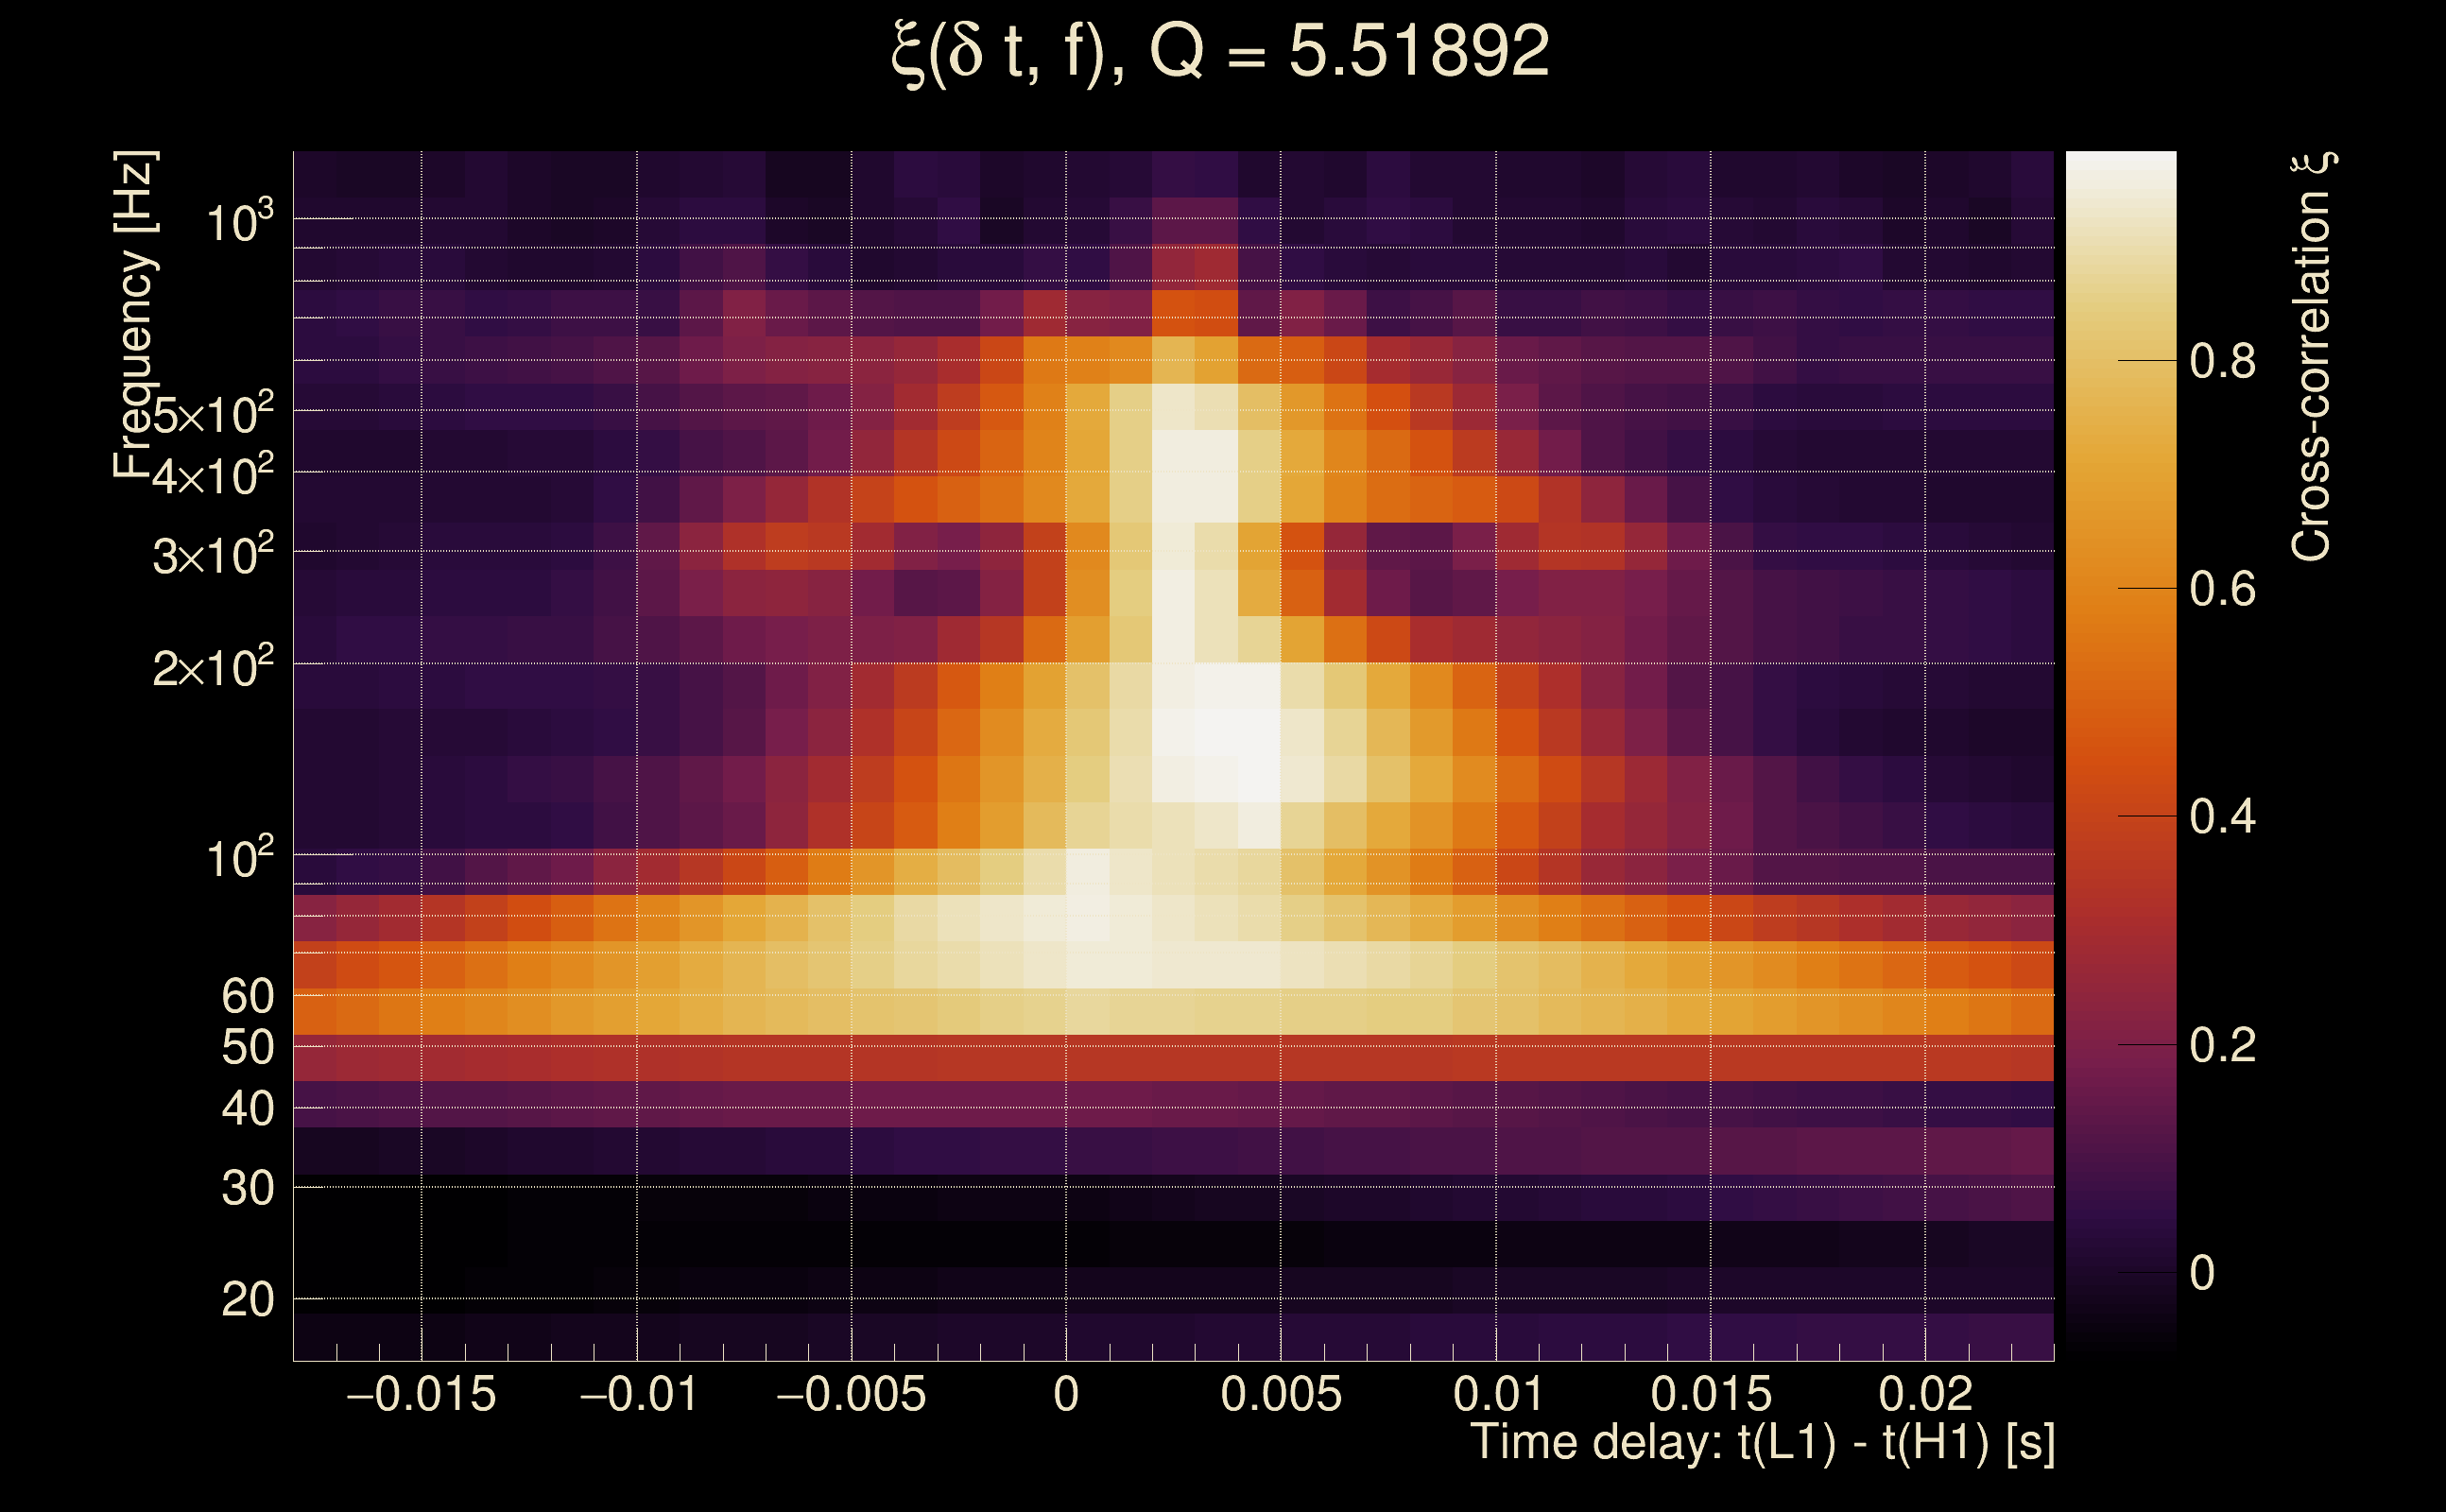
Task: Click the 0 label on the color scale
Action: 2202,1273
